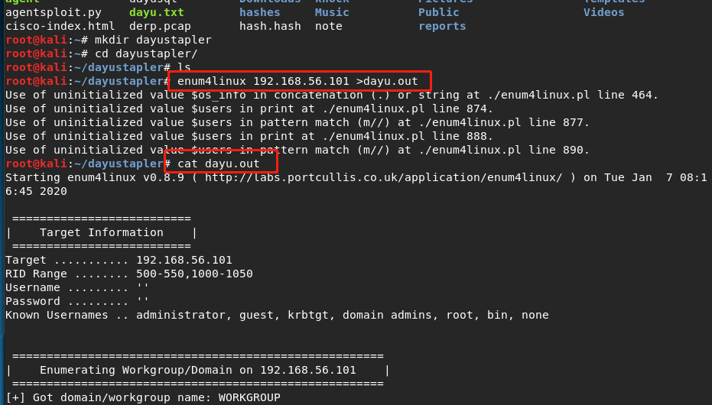Click the reports directory name
712x405 pixels.
pyautogui.click(x=442, y=26)
